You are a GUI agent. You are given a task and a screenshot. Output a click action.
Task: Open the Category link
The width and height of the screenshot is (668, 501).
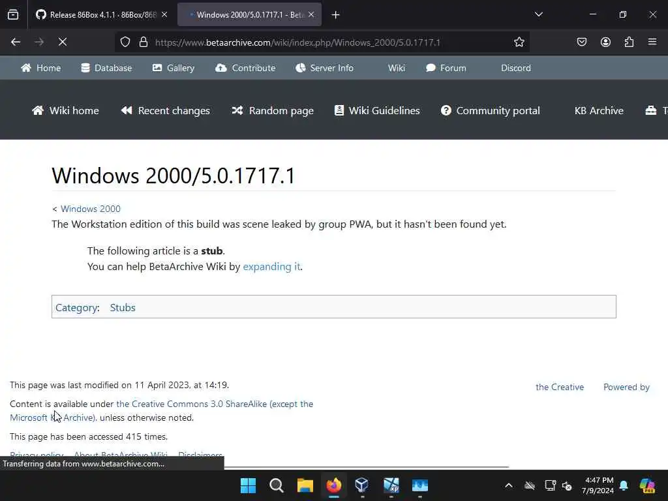coord(76,308)
